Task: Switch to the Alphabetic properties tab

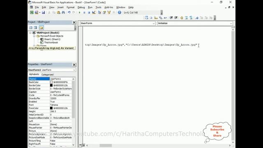Action: 34,74
